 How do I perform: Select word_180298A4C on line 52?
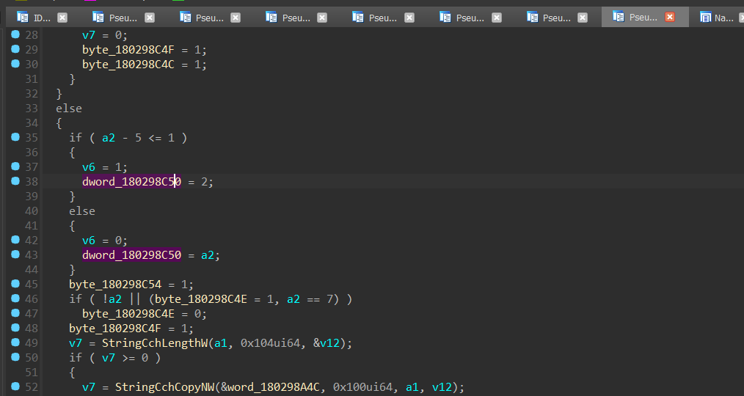click(x=273, y=387)
